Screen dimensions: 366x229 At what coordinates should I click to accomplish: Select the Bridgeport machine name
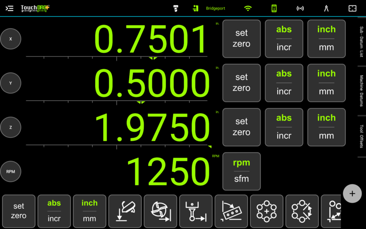(x=215, y=8)
